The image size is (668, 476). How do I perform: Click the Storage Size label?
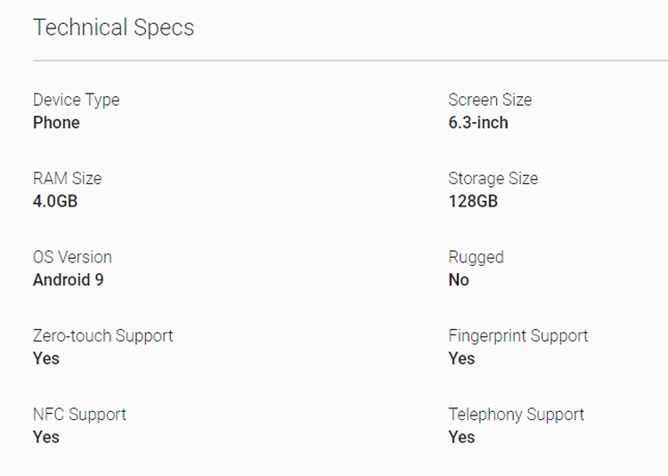(493, 178)
